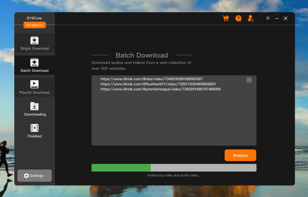Open the shopping cart purchase icon
Image resolution: width=308 pixels, height=197 pixels.
point(226,18)
